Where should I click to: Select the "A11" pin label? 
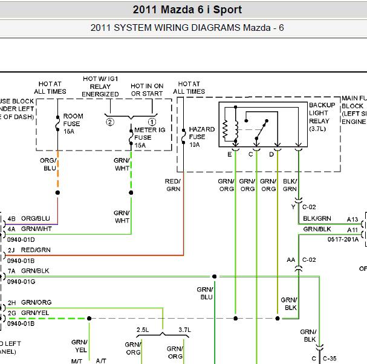click(352, 230)
